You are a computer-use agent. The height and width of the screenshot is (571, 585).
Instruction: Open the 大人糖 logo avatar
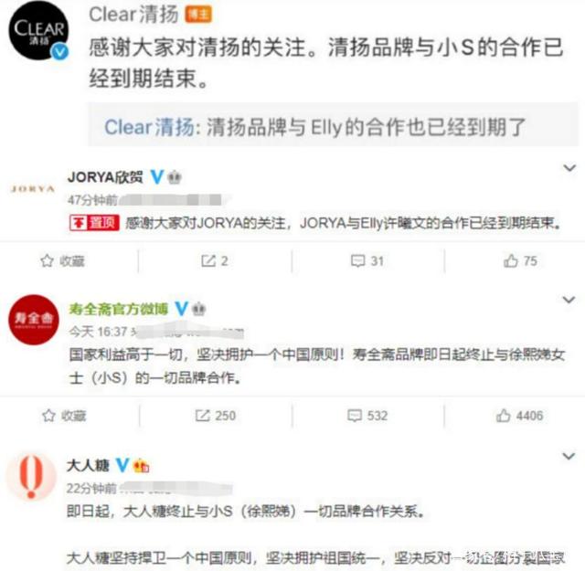pyautogui.click(x=32, y=477)
